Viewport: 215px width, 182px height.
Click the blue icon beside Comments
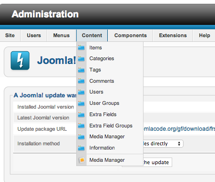point(81,81)
